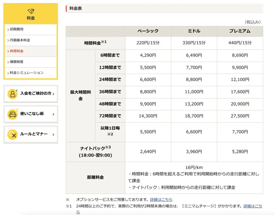
Task: Click the chevron on 入会をご検討の方 button
Action: tap(54, 94)
